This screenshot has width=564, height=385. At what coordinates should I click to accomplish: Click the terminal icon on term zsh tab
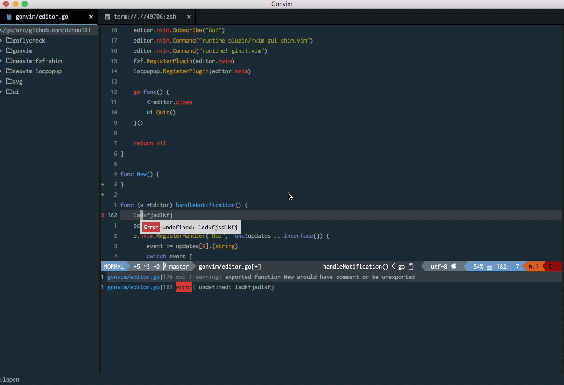pyautogui.click(x=107, y=17)
